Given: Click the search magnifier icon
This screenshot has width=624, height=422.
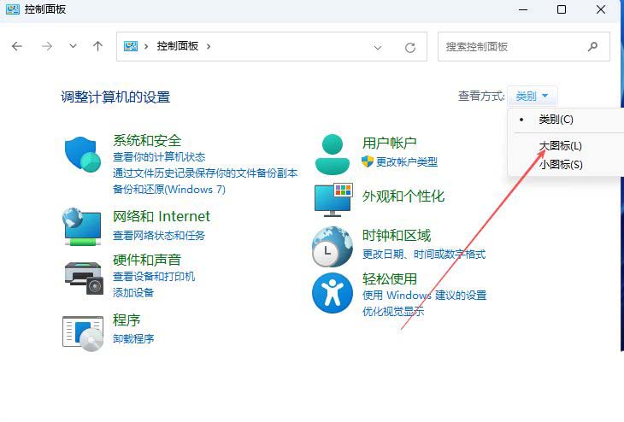Looking at the screenshot, I should pos(592,46).
